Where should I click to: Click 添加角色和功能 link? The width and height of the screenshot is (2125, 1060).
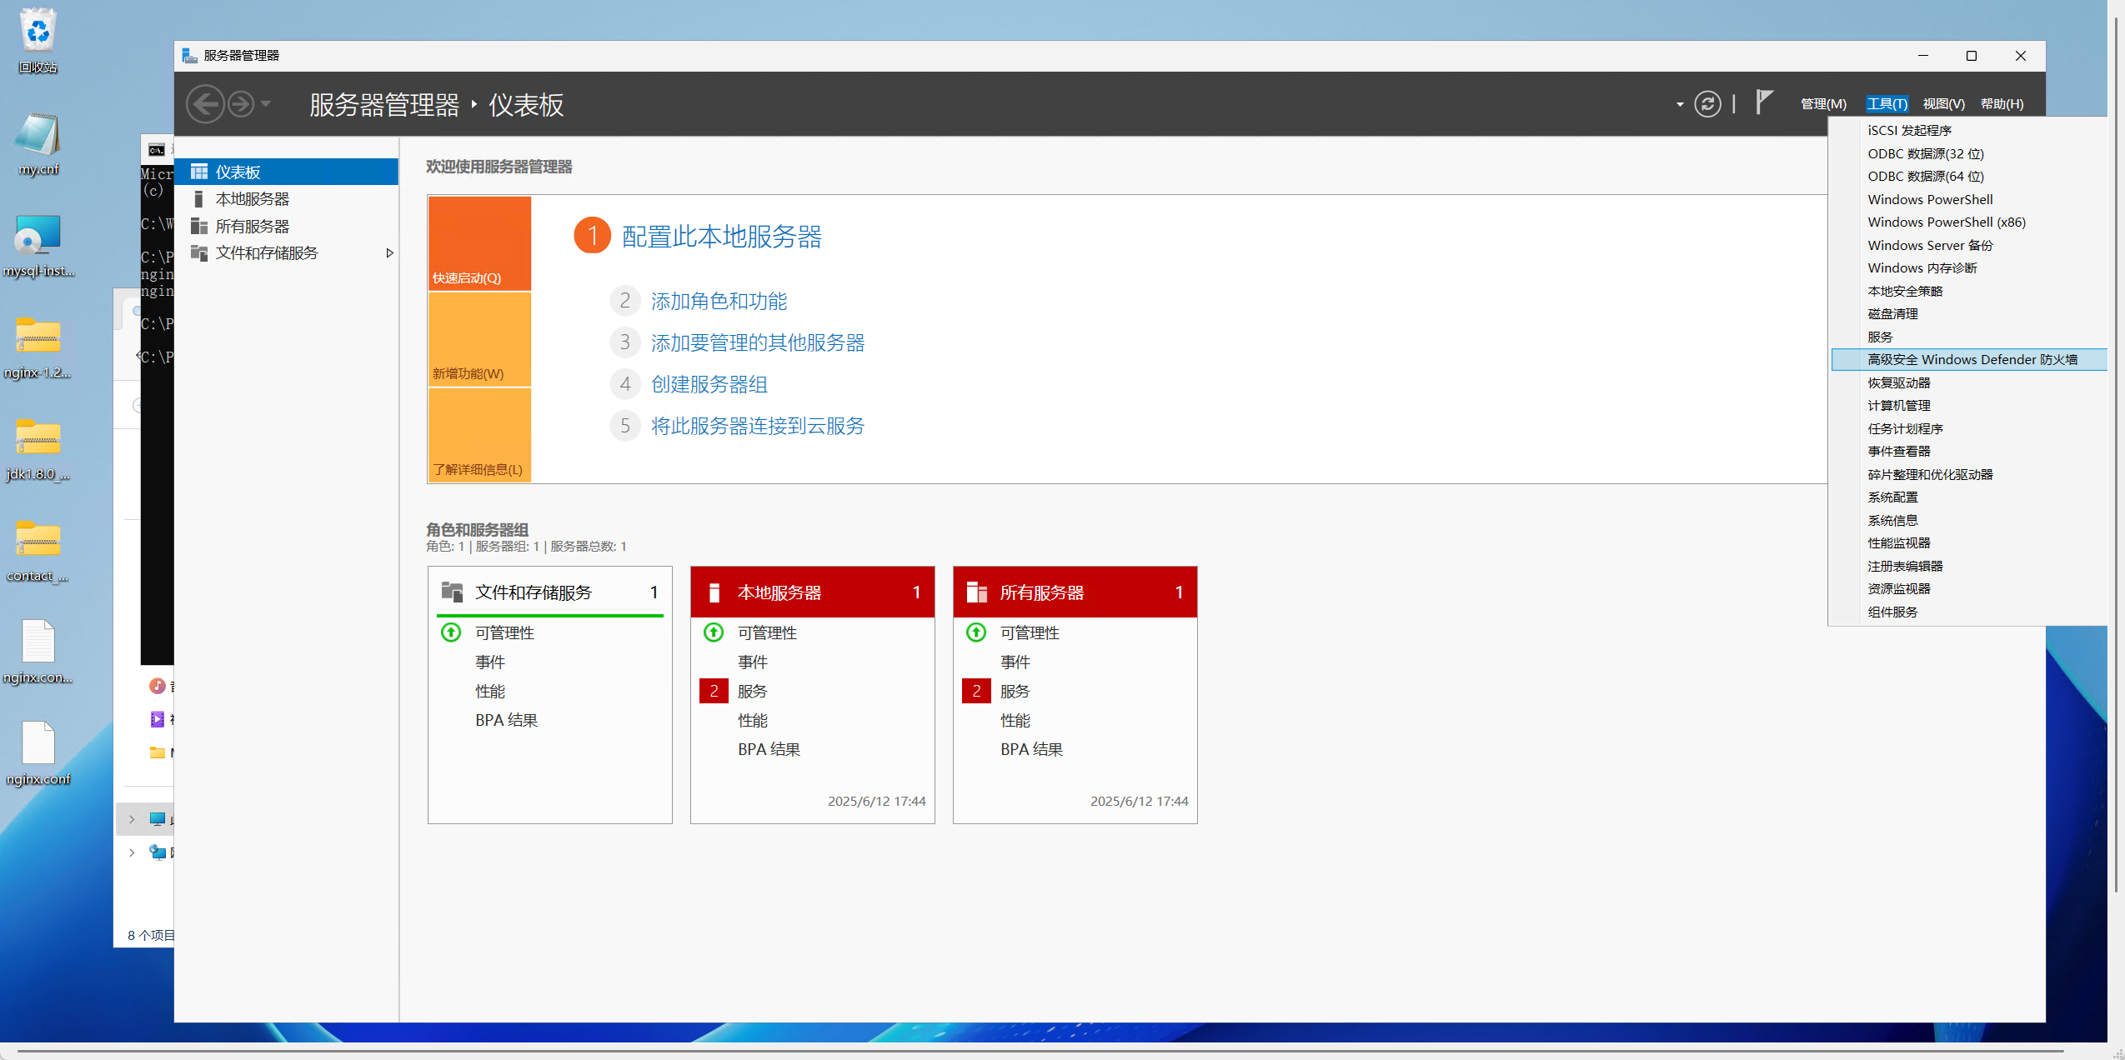[719, 302]
